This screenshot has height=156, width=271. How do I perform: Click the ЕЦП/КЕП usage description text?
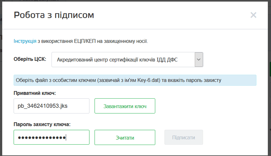coord(93,41)
